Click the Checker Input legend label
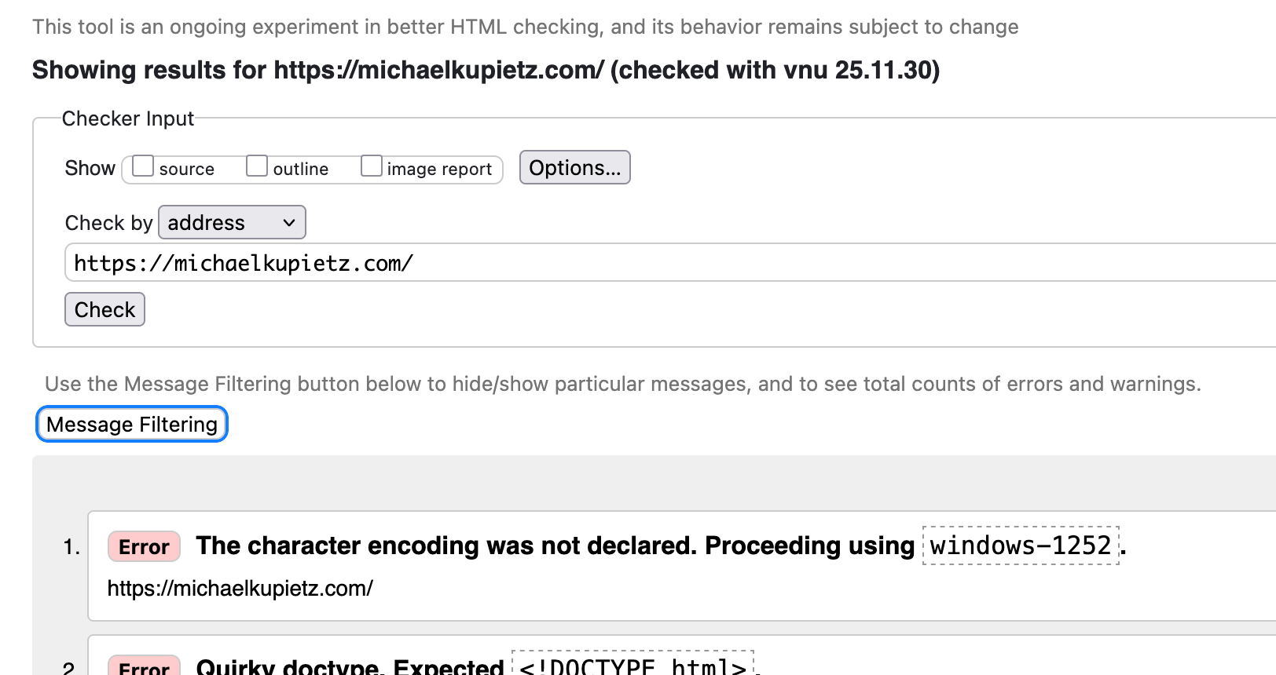The image size is (1276, 675). point(127,119)
